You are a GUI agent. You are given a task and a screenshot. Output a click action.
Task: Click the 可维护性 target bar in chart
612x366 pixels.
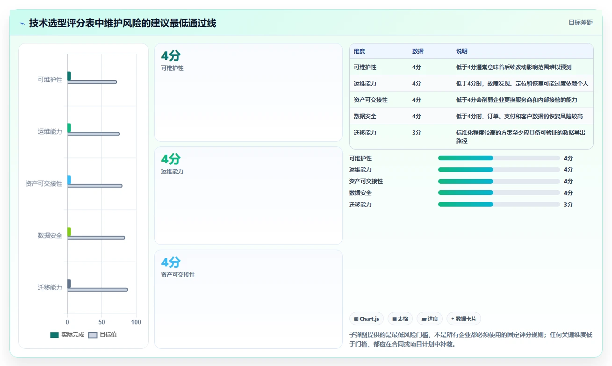(92, 82)
